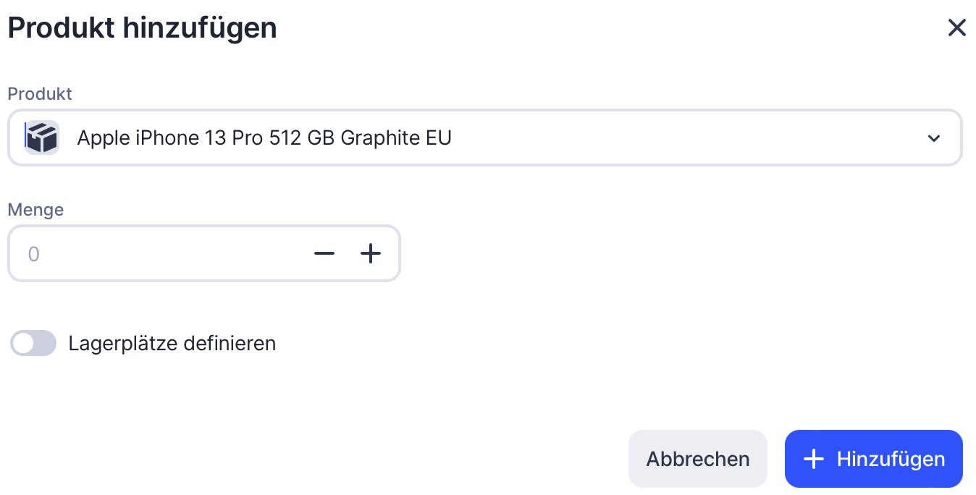Viewport: 976px width, 495px height.
Task: Click the Hinzufügen text on blue button
Action: (x=891, y=459)
